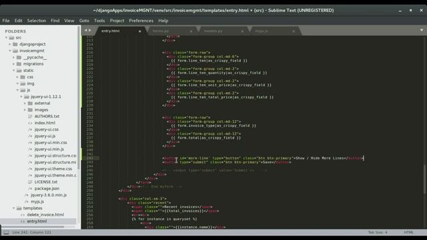Click the index.html file icon
The image size is (427, 240).
[30, 123]
